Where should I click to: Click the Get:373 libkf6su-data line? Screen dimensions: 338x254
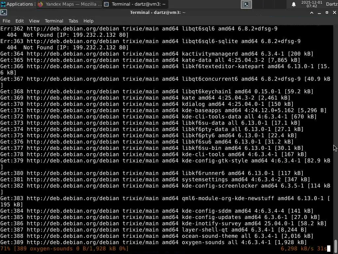click(150, 123)
